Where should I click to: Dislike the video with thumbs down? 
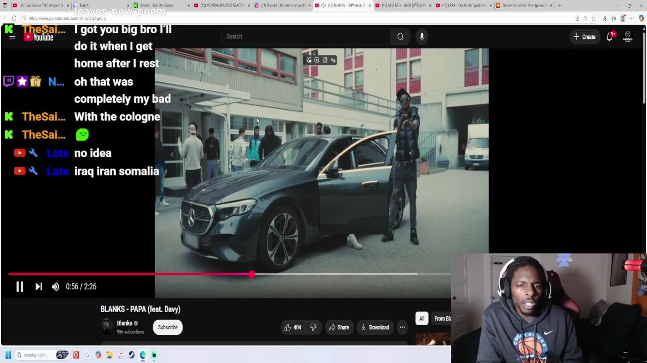pos(313,327)
